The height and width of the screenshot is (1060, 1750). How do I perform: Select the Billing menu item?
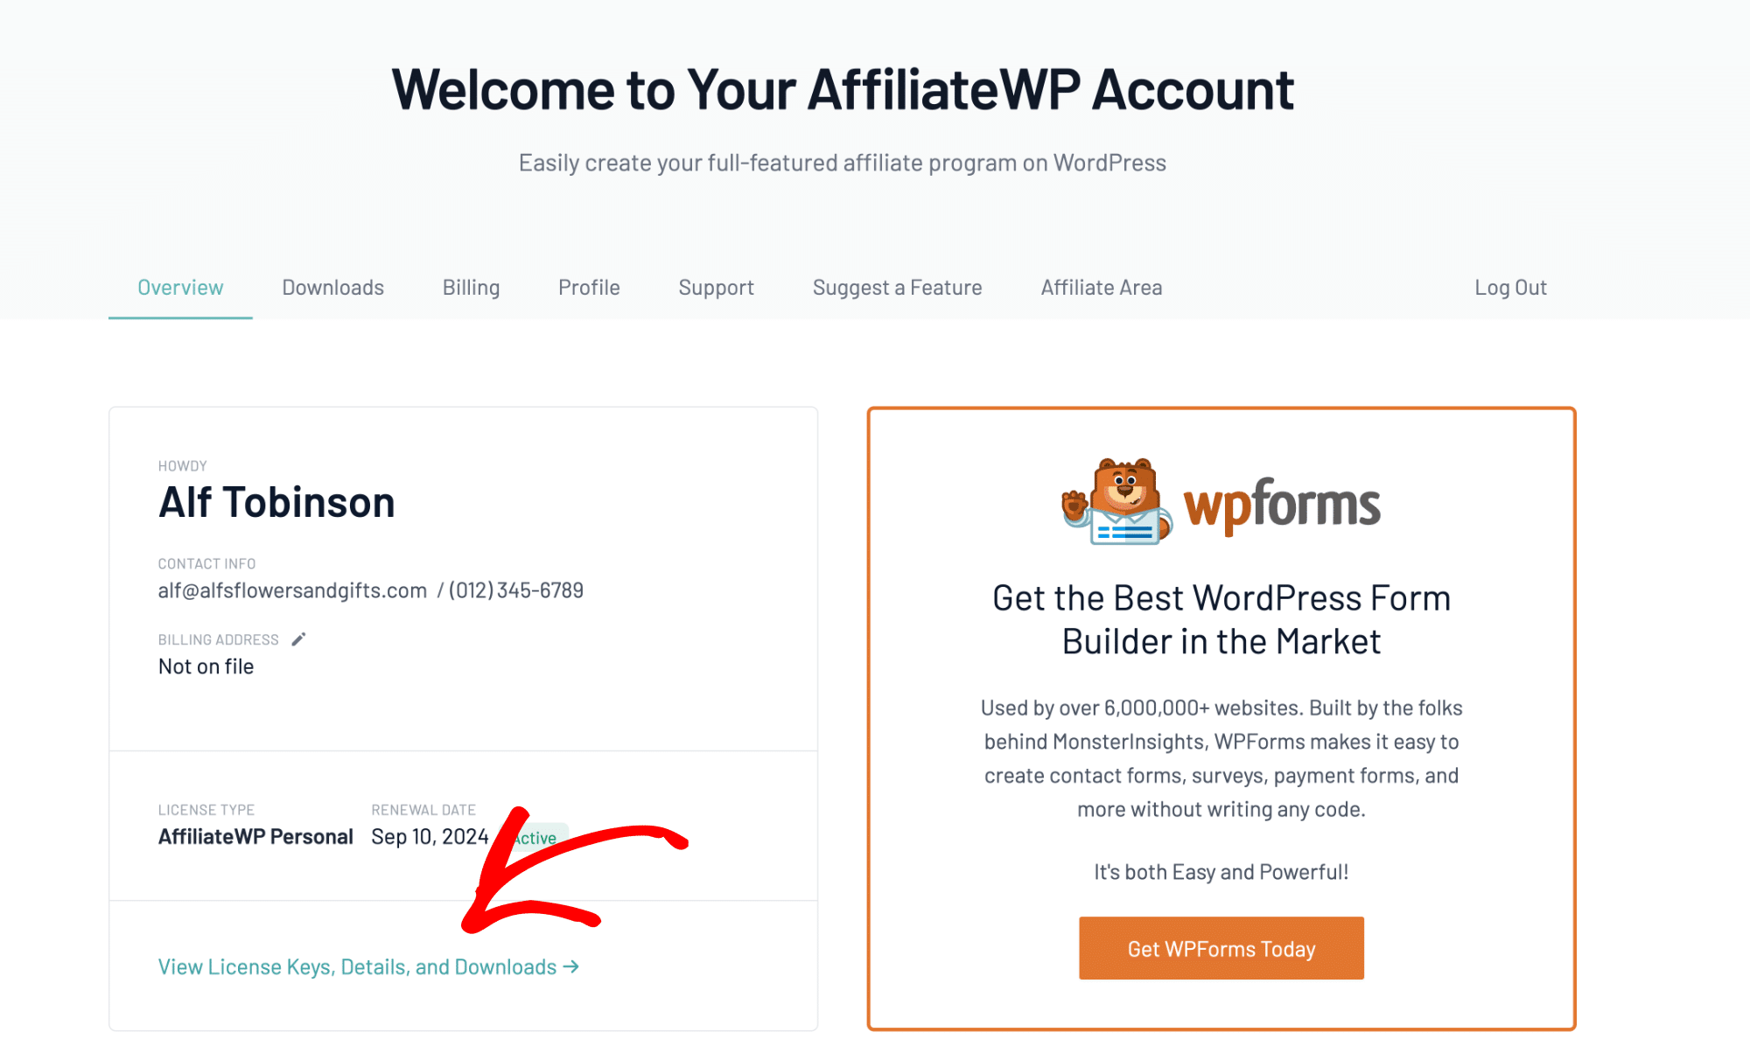coord(472,286)
